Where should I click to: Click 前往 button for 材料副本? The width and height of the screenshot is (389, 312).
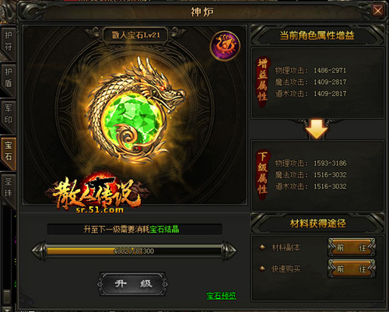coord(352,247)
